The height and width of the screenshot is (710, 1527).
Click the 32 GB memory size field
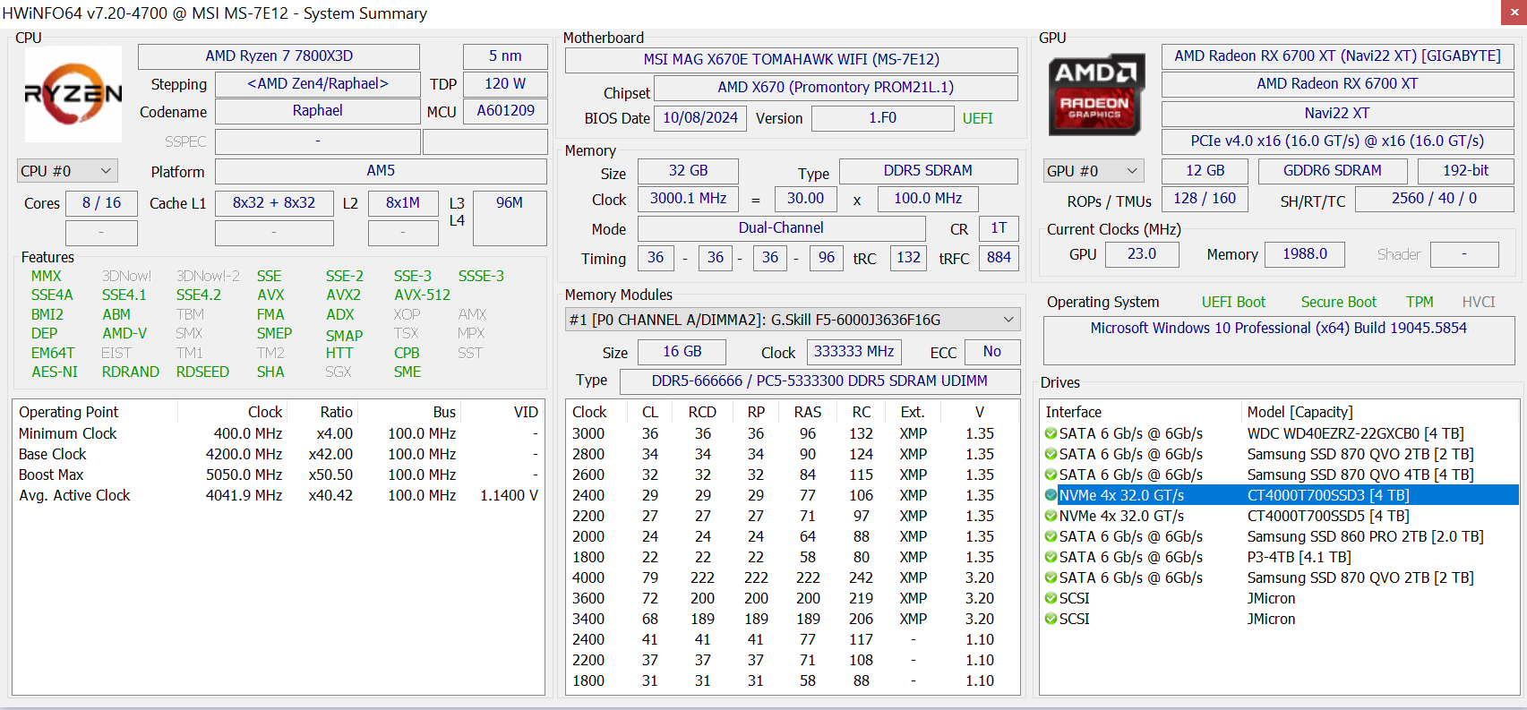(x=688, y=171)
